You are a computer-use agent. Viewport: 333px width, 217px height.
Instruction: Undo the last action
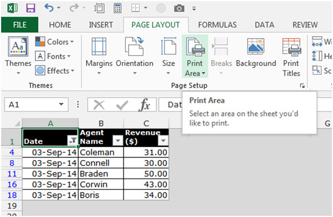(48, 8)
